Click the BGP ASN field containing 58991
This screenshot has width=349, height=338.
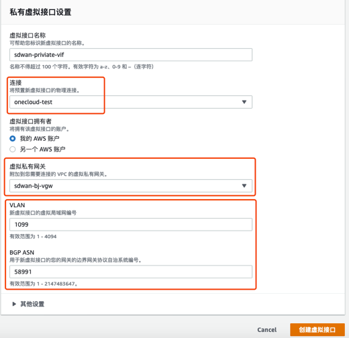[x=131, y=272]
